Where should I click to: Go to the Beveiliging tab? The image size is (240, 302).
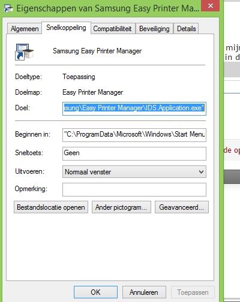(154, 29)
